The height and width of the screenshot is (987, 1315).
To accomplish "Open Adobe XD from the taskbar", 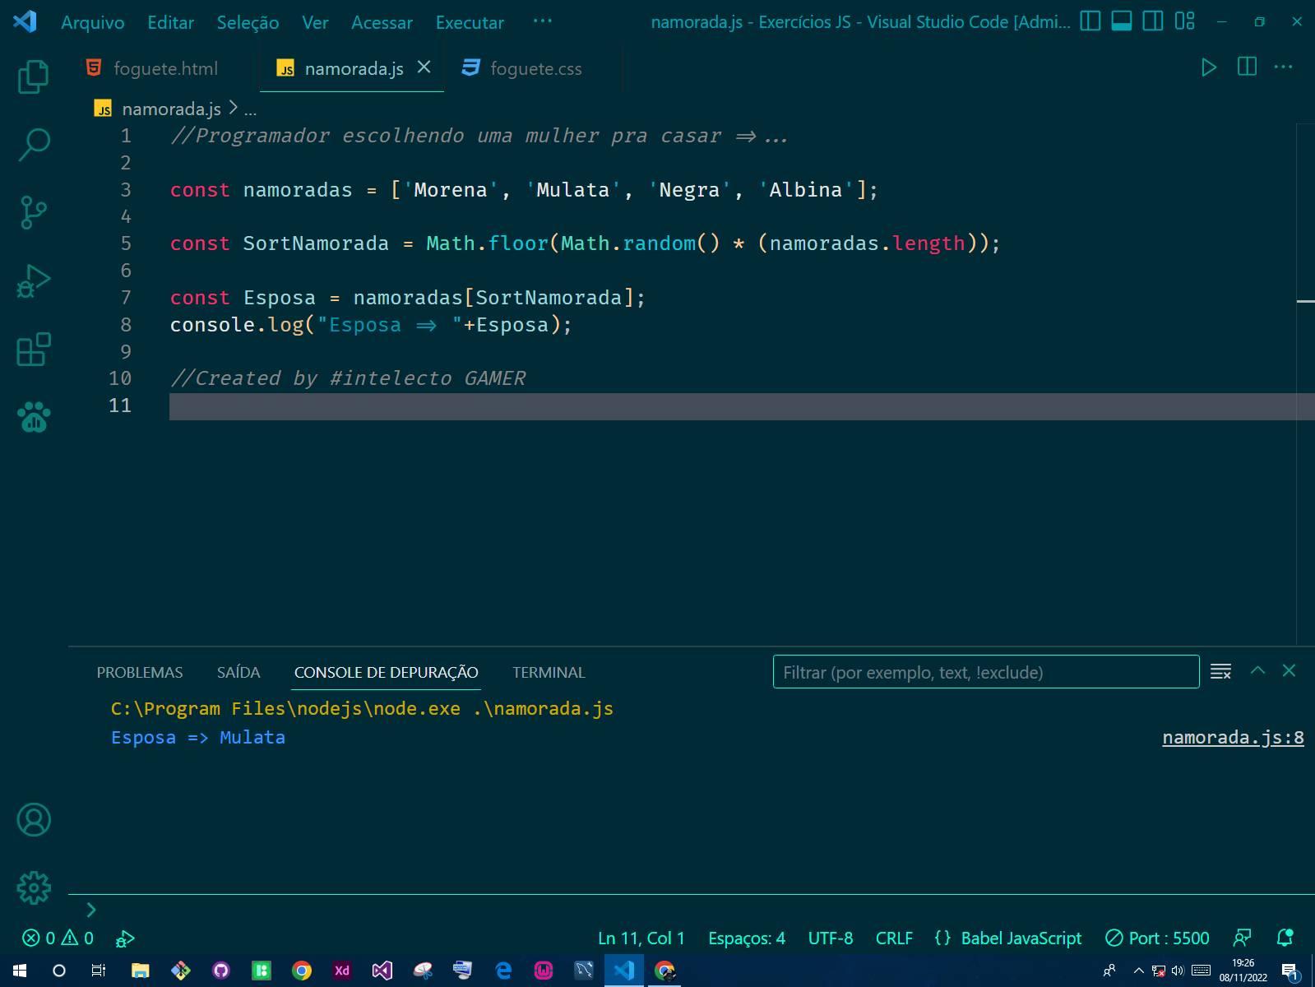I will click(342, 971).
